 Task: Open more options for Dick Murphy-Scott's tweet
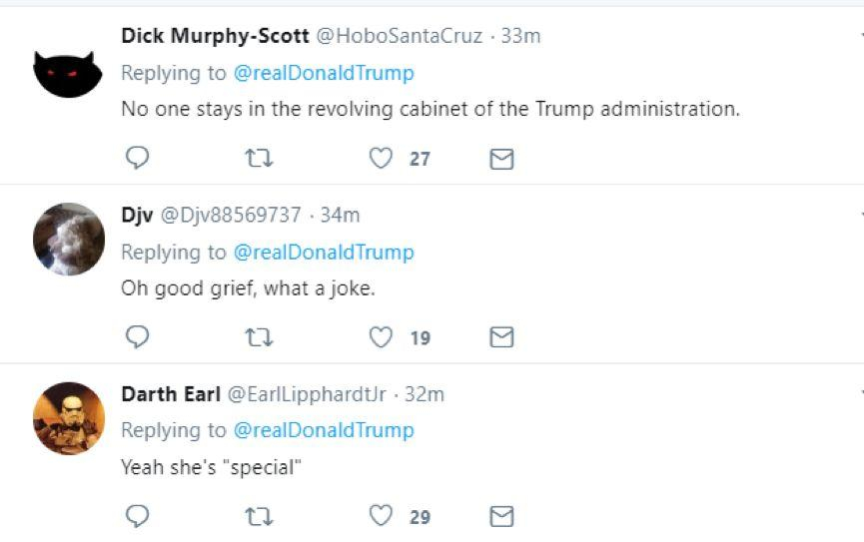pyautogui.click(x=859, y=34)
